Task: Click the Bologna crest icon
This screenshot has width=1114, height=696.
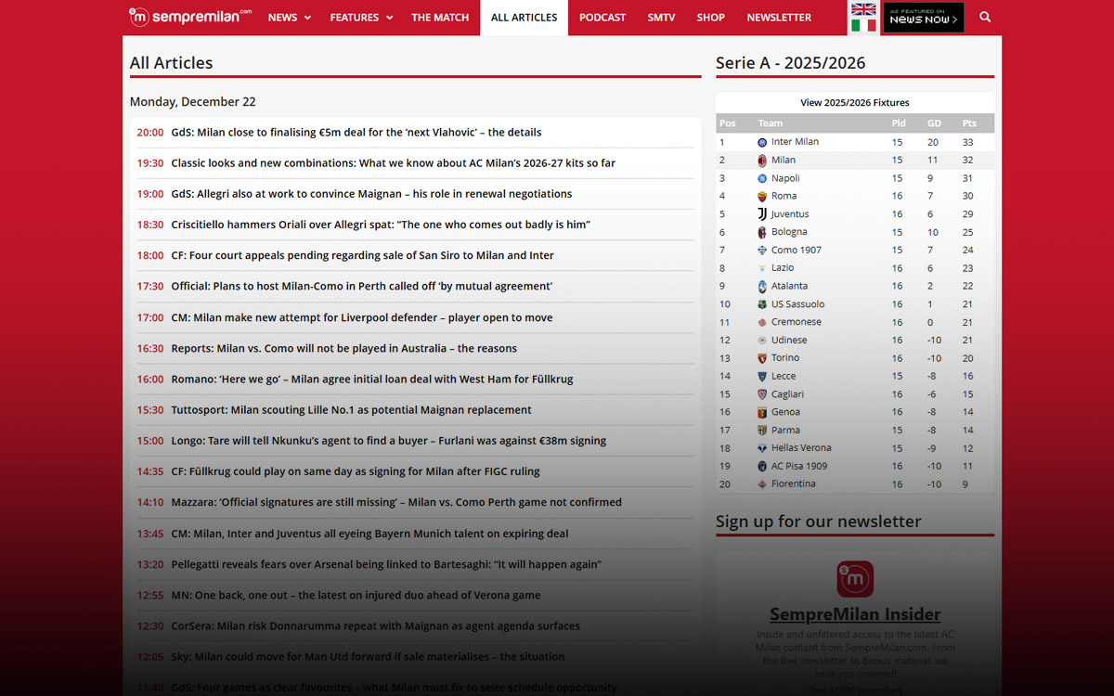Action: [x=763, y=232]
